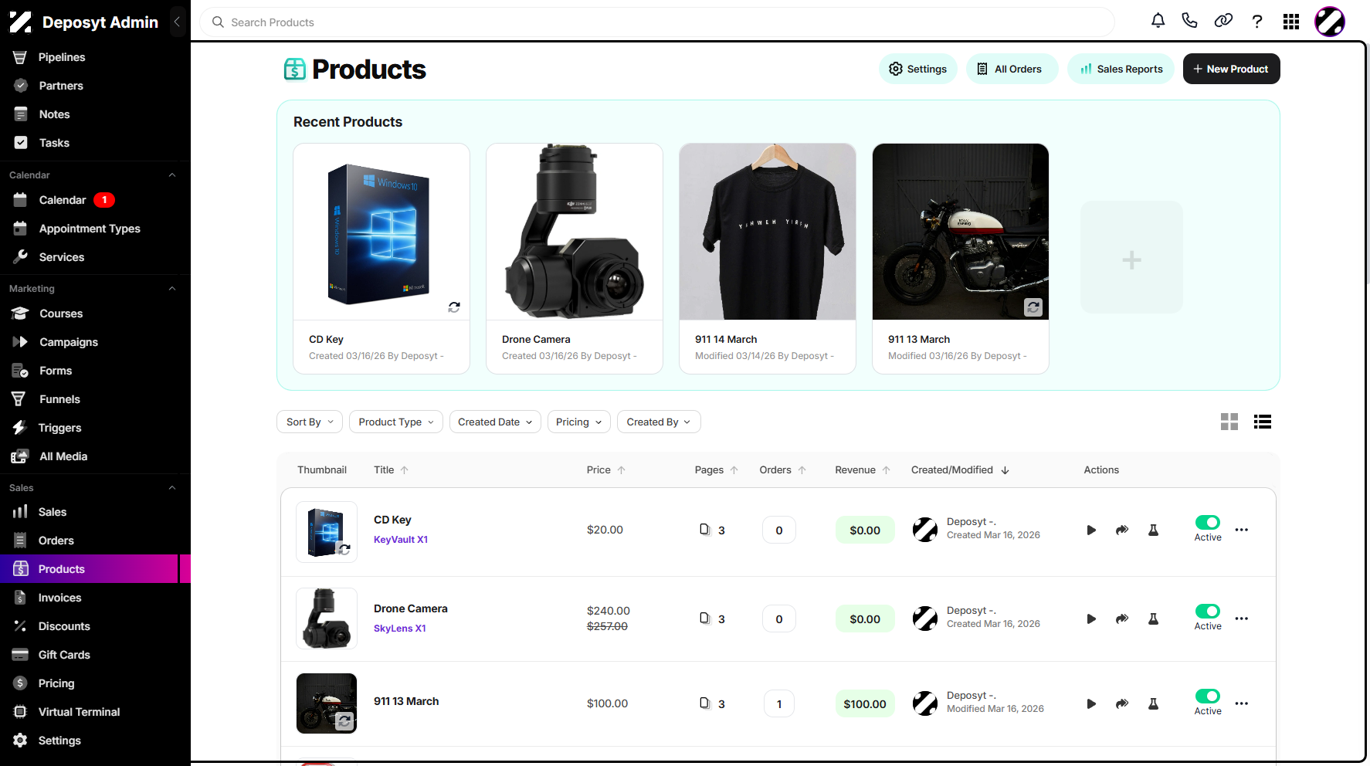The height and width of the screenshot is (766, 1370).
Task: Open the apps grid icon
Action: 1291,22
